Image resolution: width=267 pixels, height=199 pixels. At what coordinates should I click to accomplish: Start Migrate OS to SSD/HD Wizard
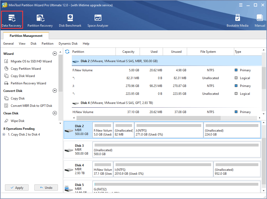pyautogui.click(x=31, y=61)
